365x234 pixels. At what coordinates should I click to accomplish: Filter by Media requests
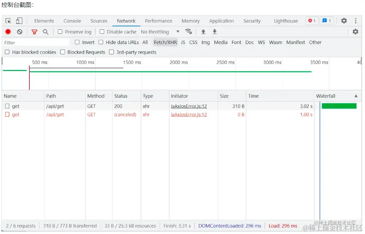click(221, 42)
